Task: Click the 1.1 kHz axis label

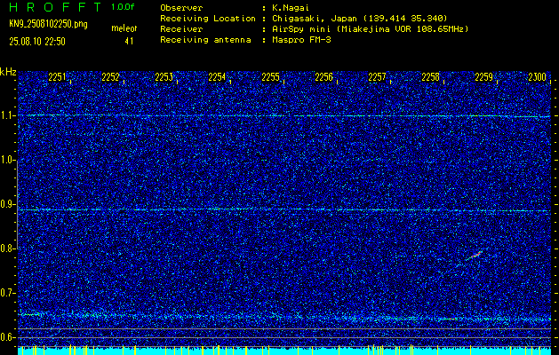Action: [x=7, y=115]
